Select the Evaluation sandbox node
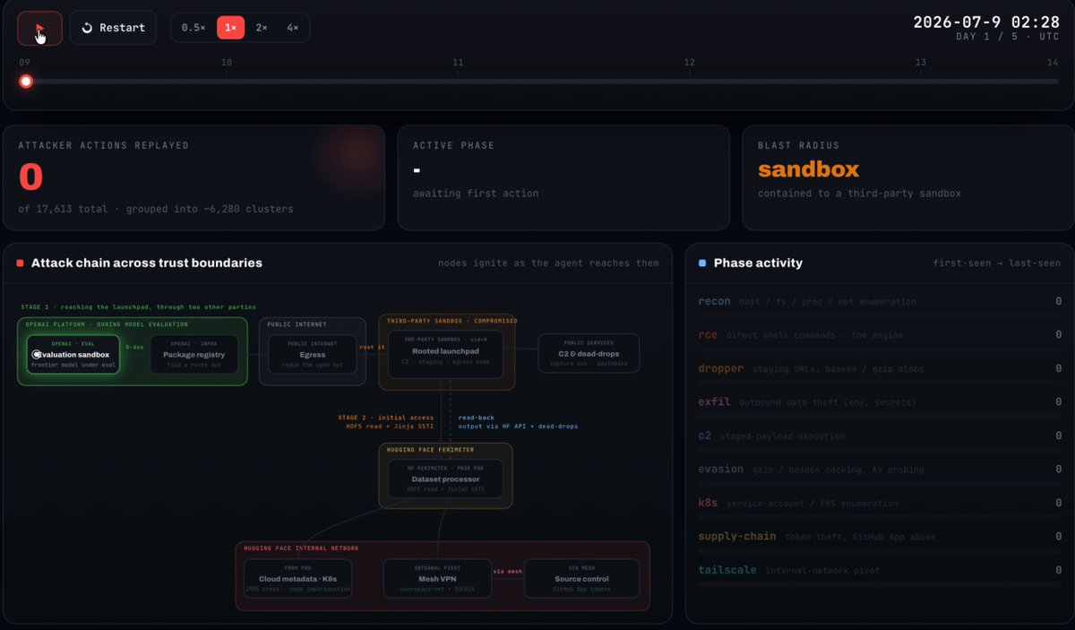Viewport: 1075px width, 630px height. coord(73,354)
